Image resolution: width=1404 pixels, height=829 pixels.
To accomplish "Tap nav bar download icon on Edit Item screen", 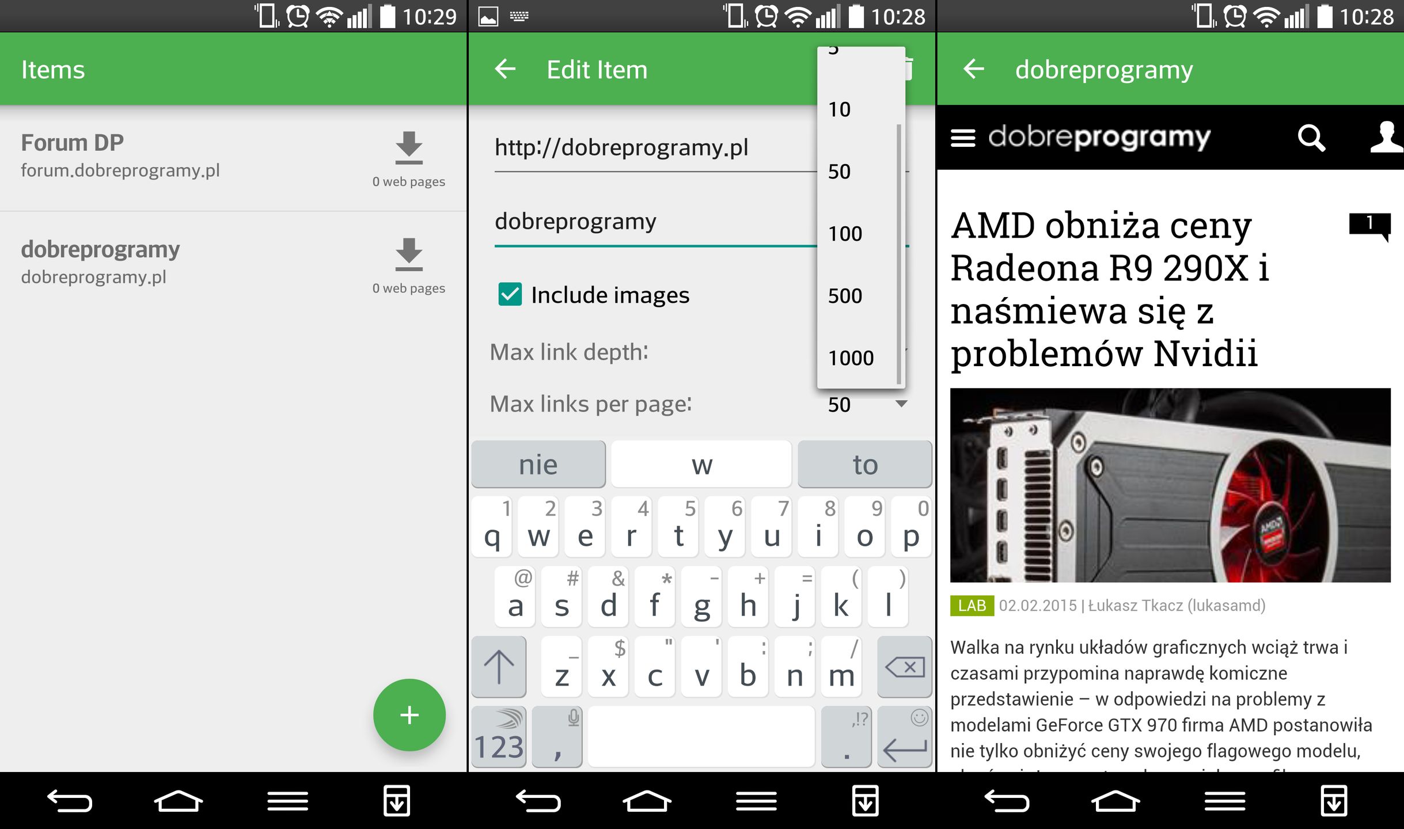I will point(866,800).
